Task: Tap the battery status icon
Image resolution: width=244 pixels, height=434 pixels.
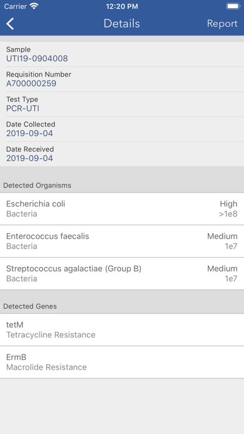Action: click(233, 6)
